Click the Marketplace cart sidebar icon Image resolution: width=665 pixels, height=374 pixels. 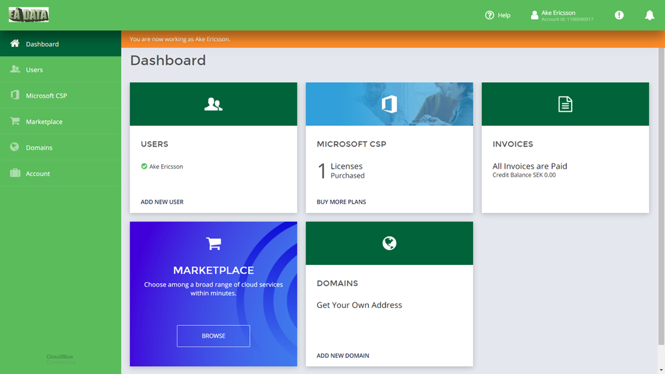[15, 121]
